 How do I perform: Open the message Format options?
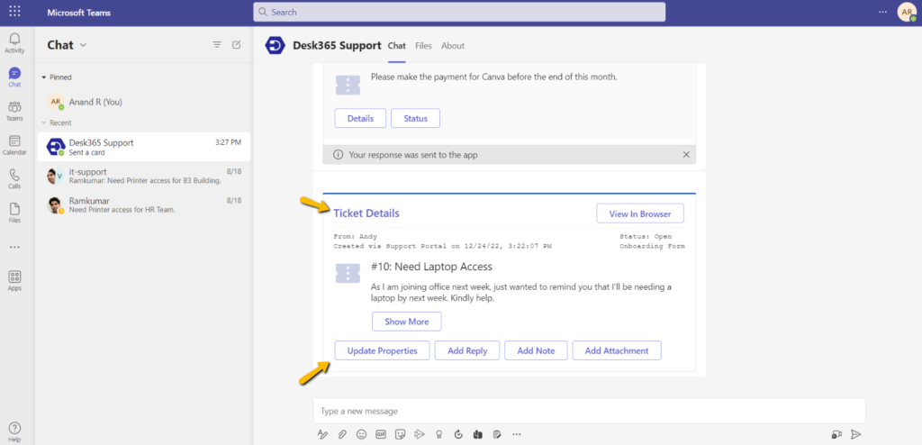(x=322, y=434)
